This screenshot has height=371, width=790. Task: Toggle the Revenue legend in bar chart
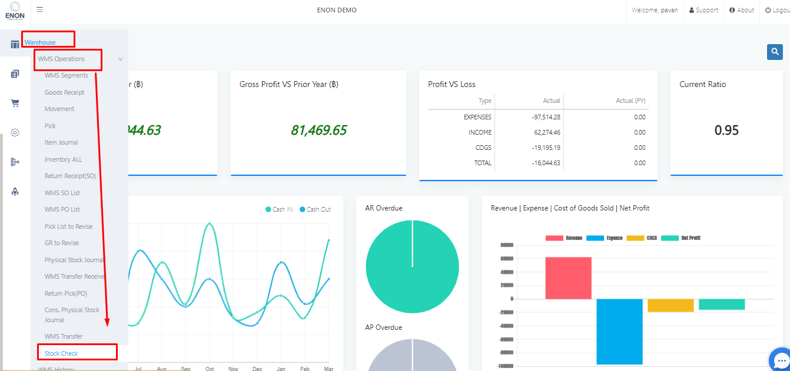tap(564, 238)
